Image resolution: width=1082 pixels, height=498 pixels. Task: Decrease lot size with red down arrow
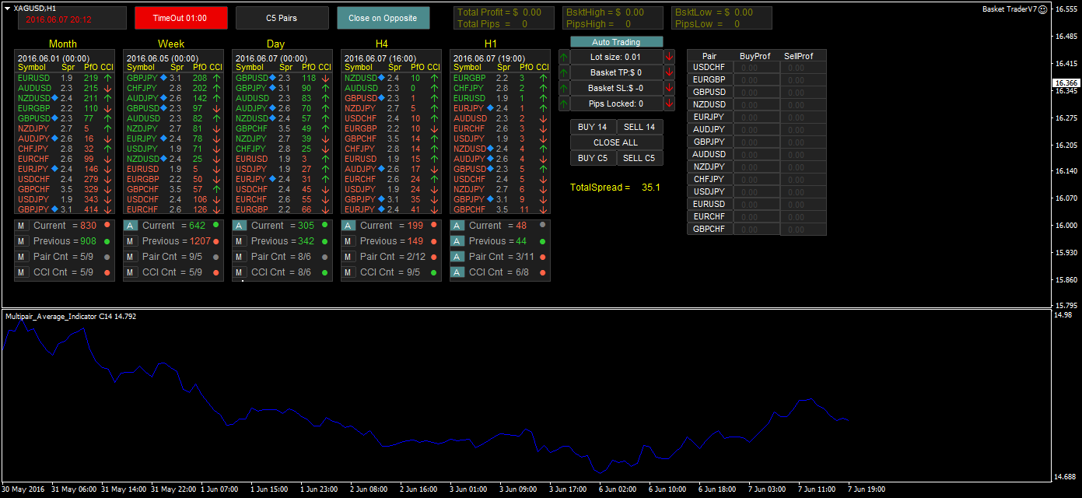tap(669, 57)
